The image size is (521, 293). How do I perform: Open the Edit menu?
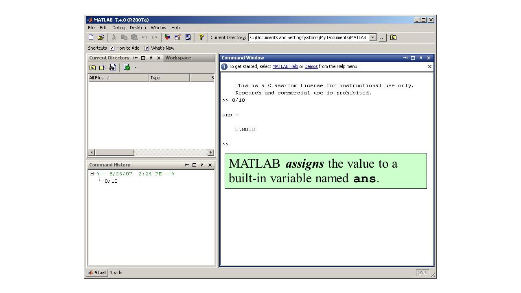(103, 28)
